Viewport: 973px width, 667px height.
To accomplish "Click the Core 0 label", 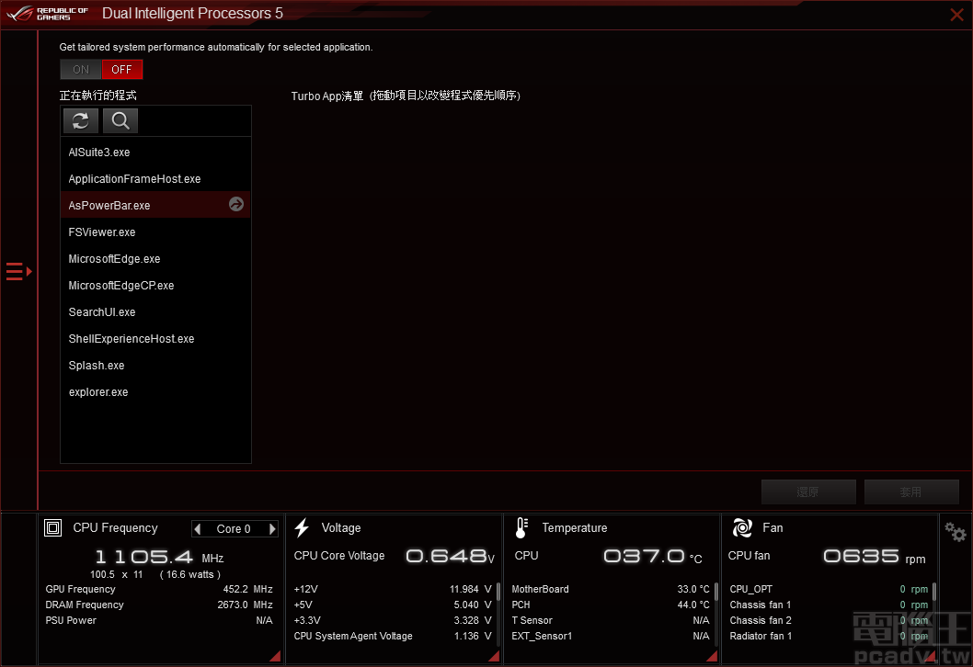I will pos(234,529).
